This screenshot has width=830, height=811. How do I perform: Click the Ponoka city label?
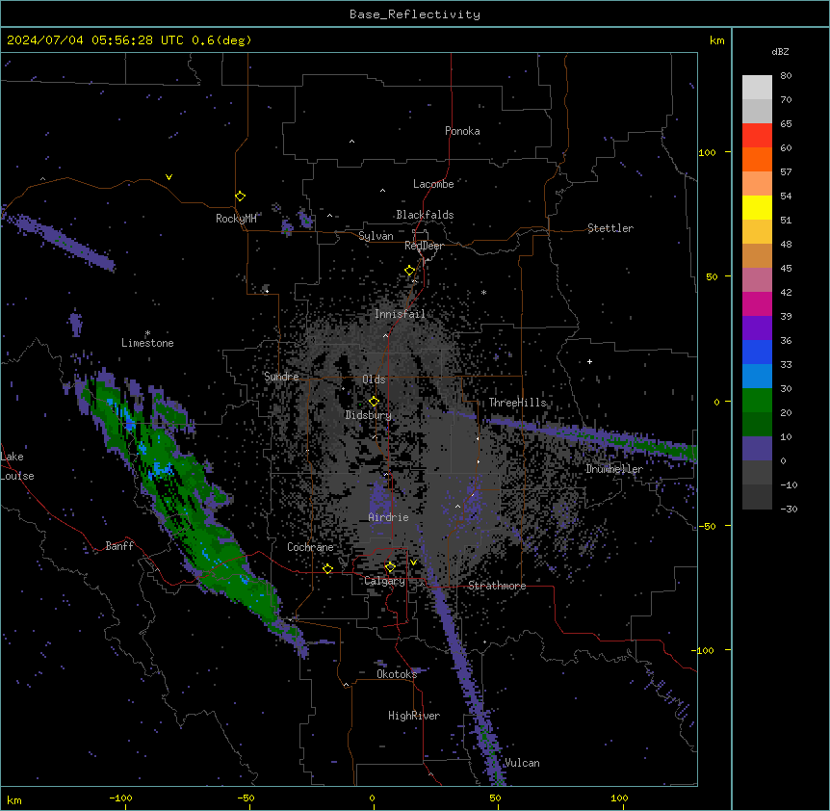(x=462, y=131)
